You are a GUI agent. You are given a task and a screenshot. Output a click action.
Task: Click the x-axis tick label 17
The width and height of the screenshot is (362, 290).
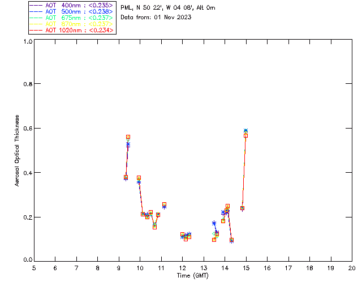(x=288, y=268)
